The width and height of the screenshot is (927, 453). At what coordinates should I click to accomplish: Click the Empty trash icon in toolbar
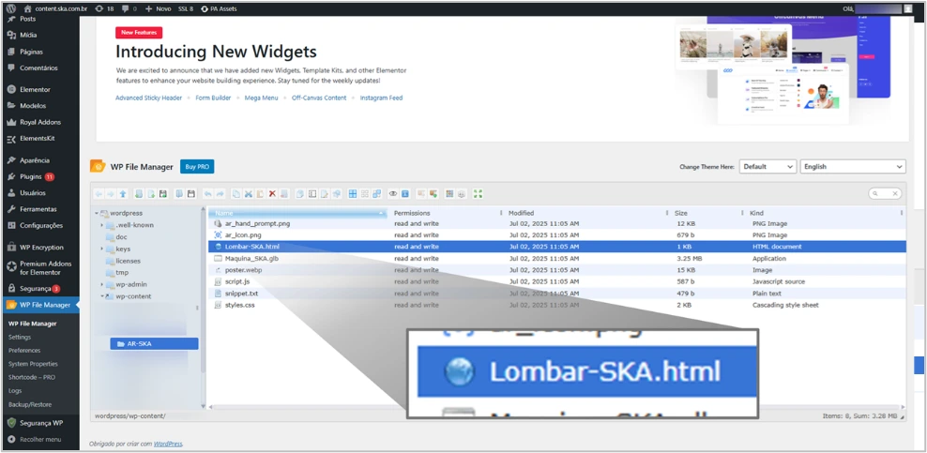click(x=283, y=194)
